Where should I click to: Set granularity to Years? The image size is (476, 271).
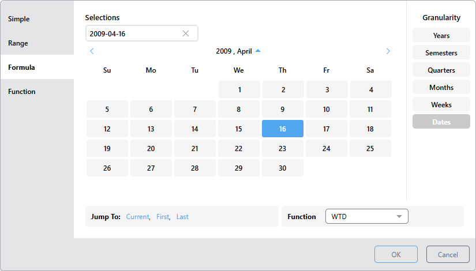pyautogui.click(x=441, y=36)
